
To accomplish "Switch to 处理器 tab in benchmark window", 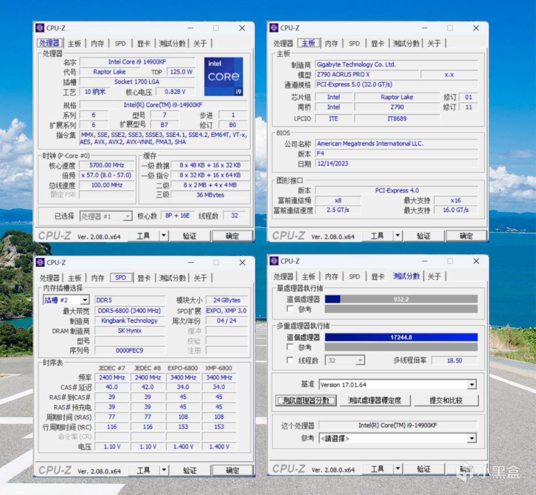I will pyautogui.click(x=283, y=277).
